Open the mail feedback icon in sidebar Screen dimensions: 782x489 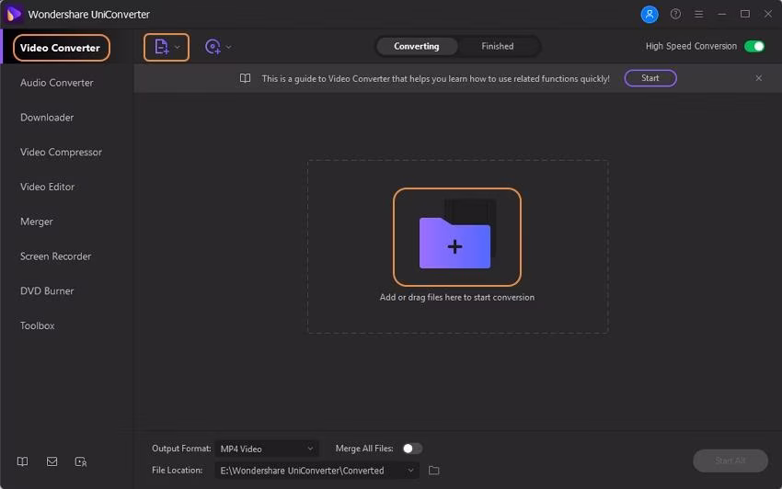(x=52, y=461)
